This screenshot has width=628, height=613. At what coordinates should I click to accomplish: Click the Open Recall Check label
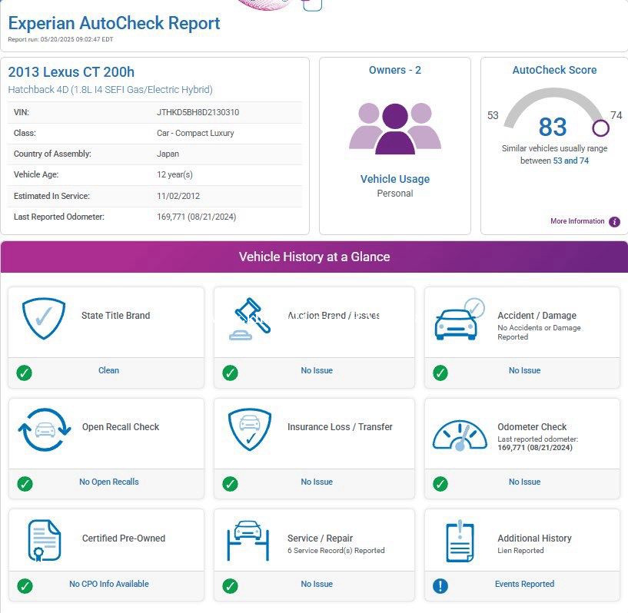pyautogui.click(x=121, y=427)
